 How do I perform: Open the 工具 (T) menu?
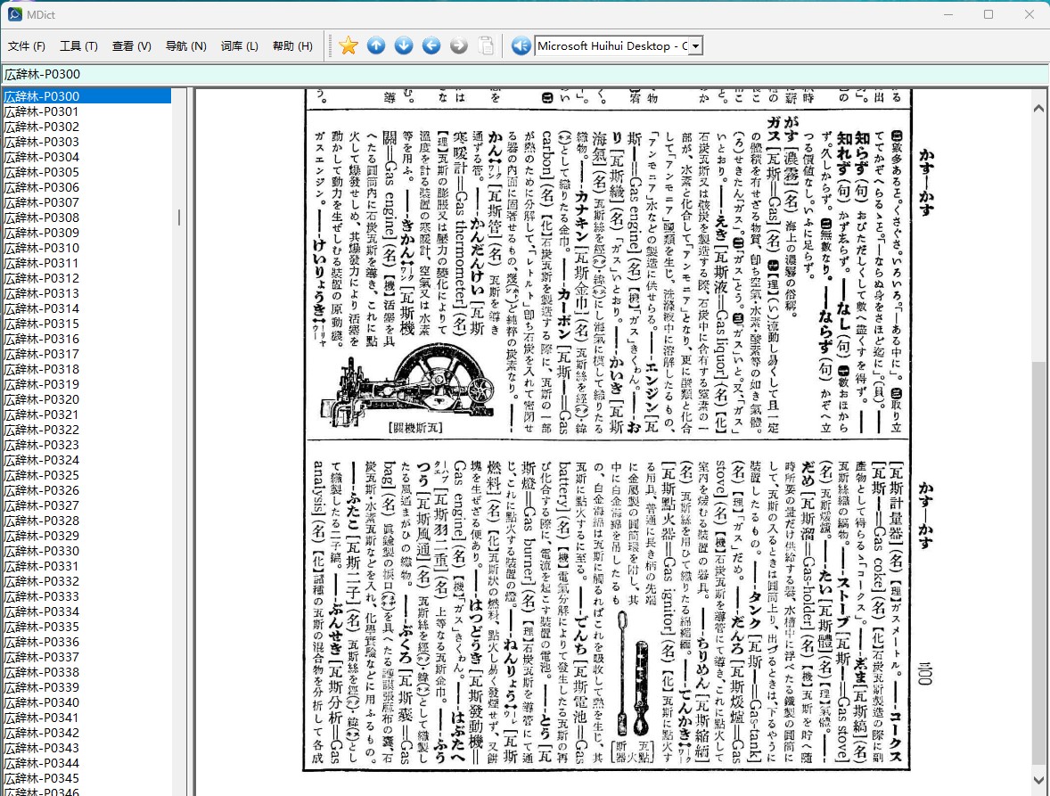pyautogui.click(x=78, y=46)
